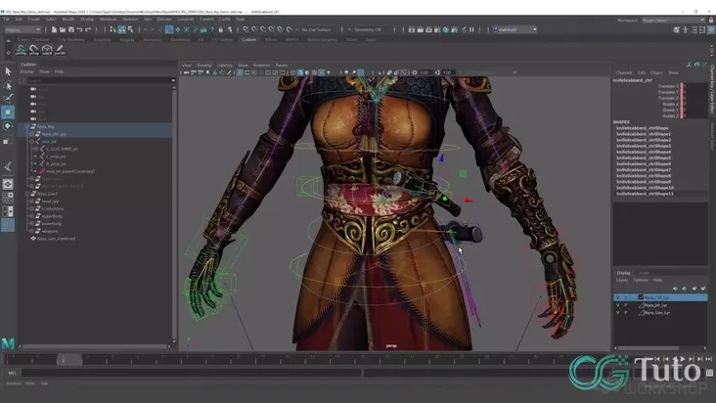Open the viewport Panels menu
This screenshot has height=403, width=716.
(282, 66)
